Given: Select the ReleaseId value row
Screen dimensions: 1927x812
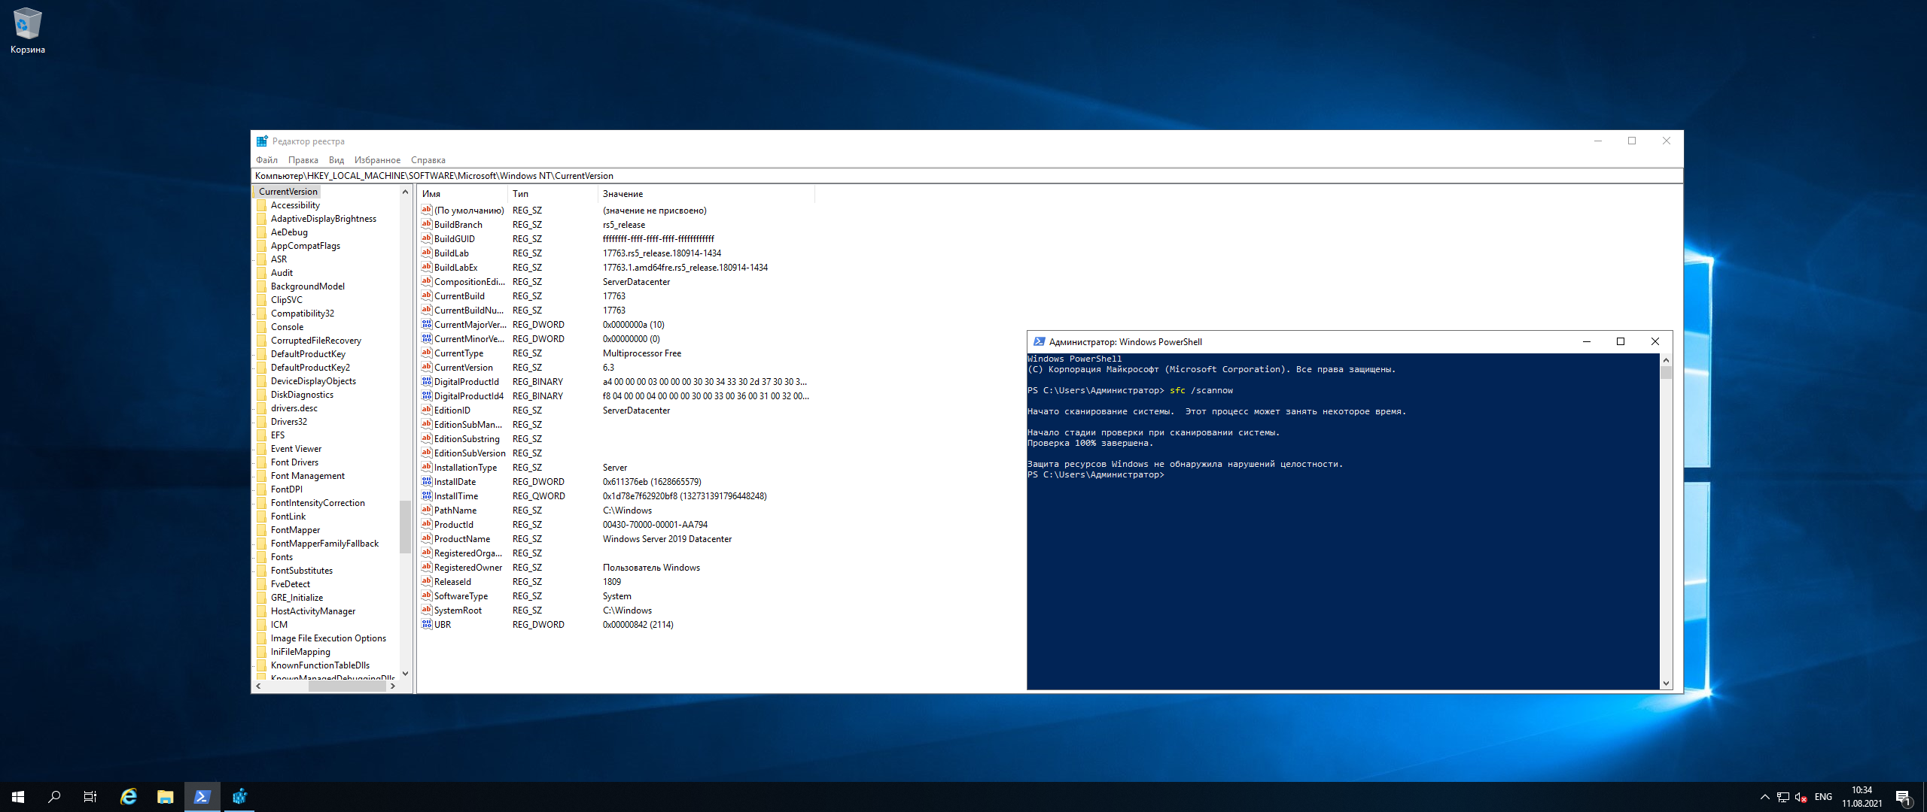Looking at the screenshot, I should [x=616, y=582].
